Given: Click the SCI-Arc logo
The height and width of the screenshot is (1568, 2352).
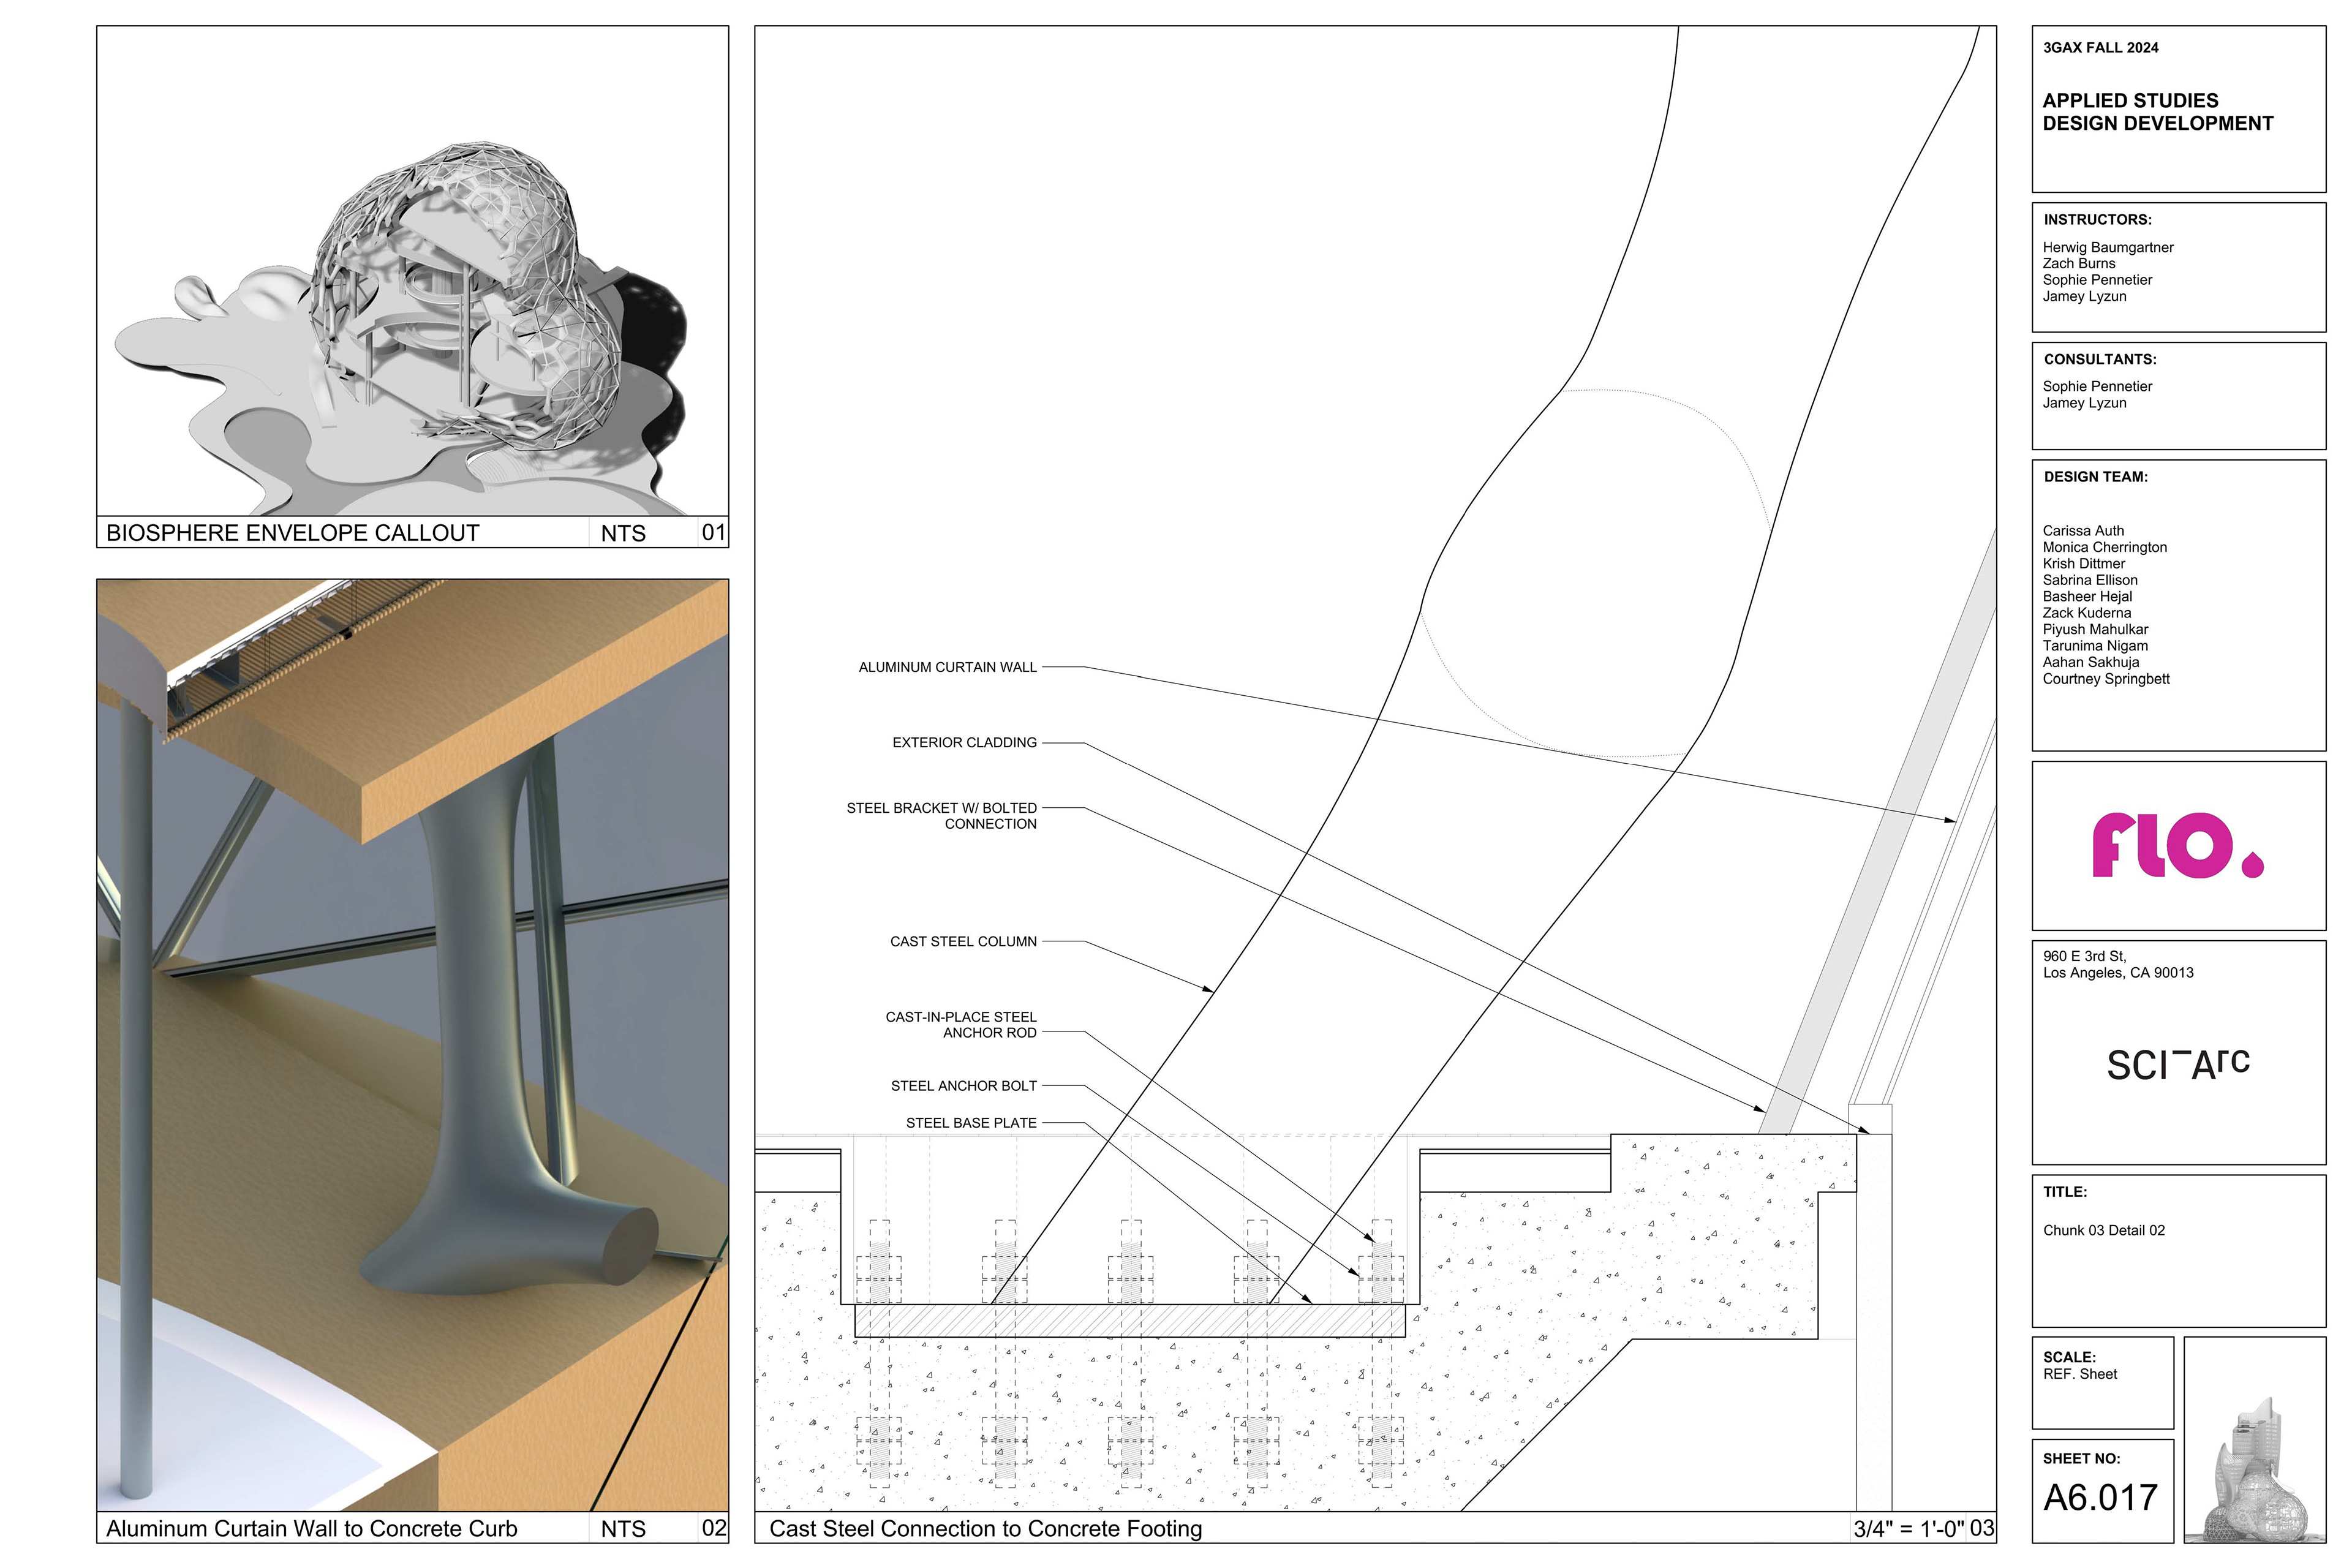Looking at the screenshot, I should click(x=2177, y=1065).
